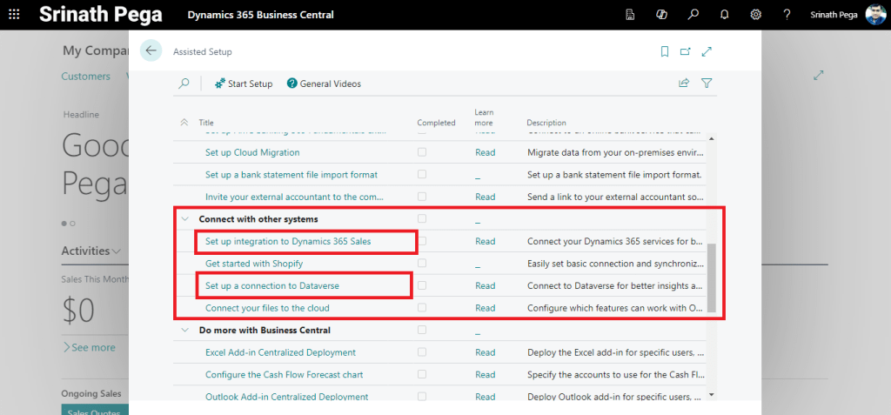Click the back arrow in Assisted Setup
The image size is (891, 415).
click(151, 51)
